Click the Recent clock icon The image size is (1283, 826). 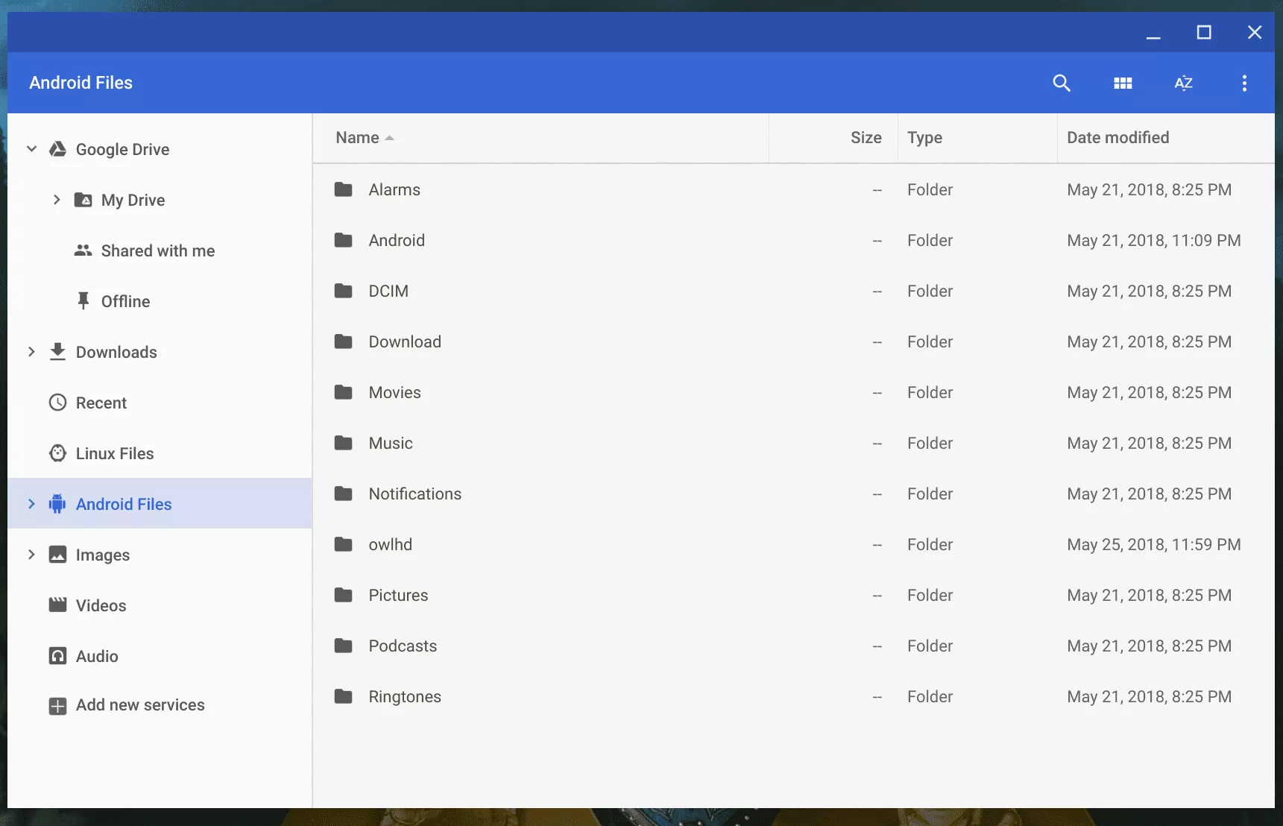click(x=57, y=403)
